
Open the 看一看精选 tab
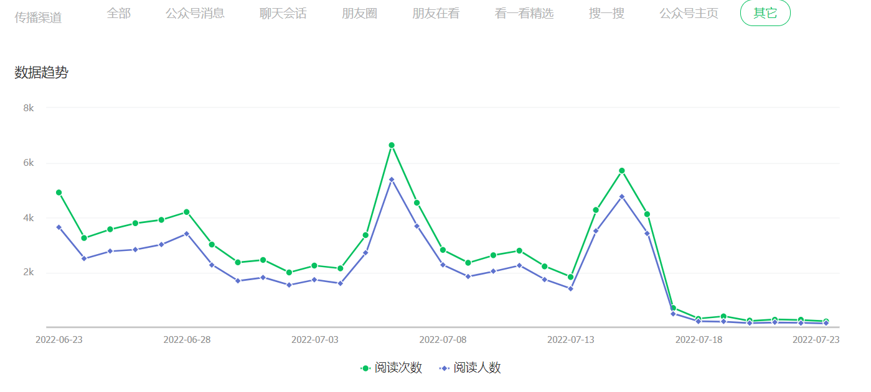524,13
